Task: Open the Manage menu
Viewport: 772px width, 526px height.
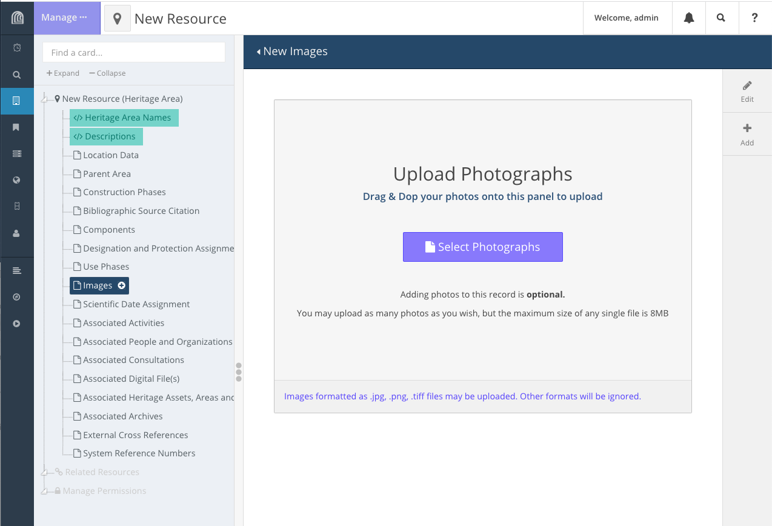Action: coord(67,18)
